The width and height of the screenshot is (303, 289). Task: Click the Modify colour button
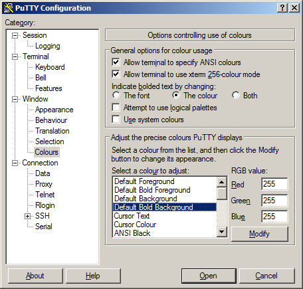(x=260, y=234)
